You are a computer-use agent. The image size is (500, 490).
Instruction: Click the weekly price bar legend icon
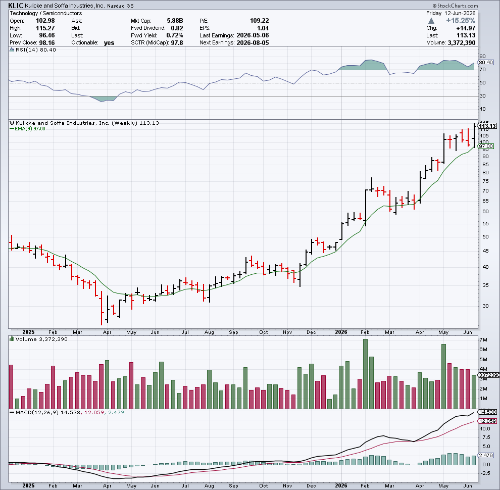[x=12, y=123]
